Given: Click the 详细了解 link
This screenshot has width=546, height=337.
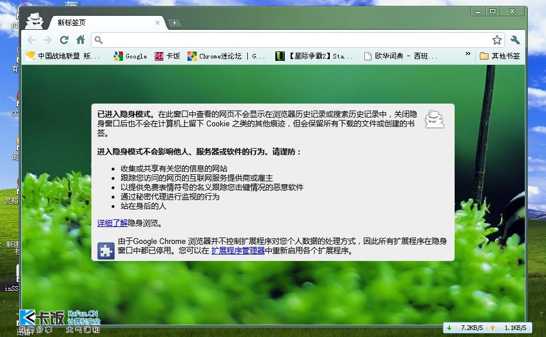Looking at the screenshot, I should point(112,223).
